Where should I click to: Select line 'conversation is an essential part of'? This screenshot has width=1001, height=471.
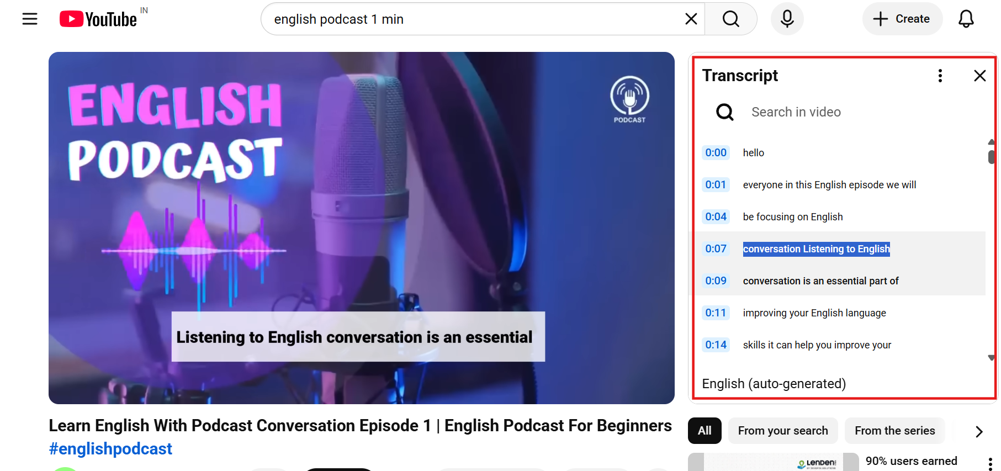coord(821,281)
